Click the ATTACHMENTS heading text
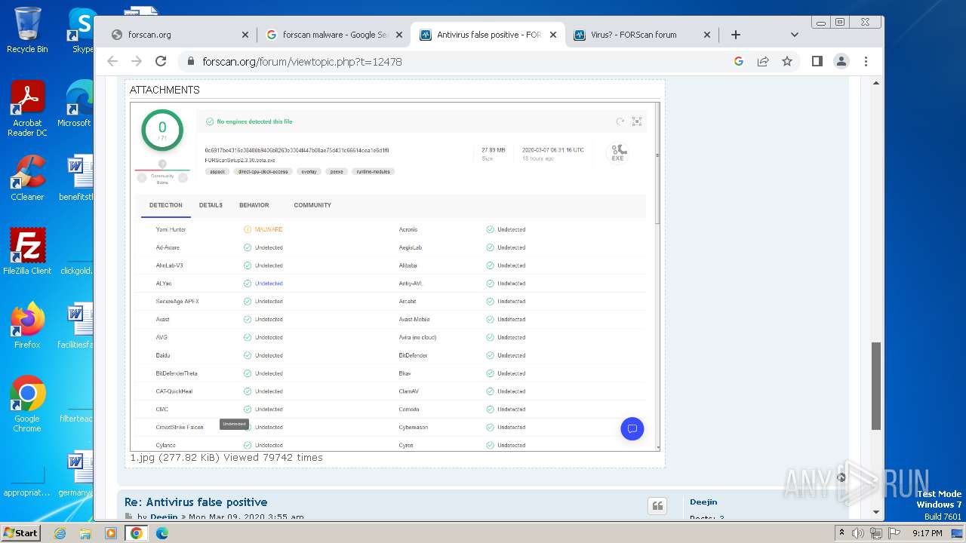Screen dimensions: 966x543 [165, 90]
